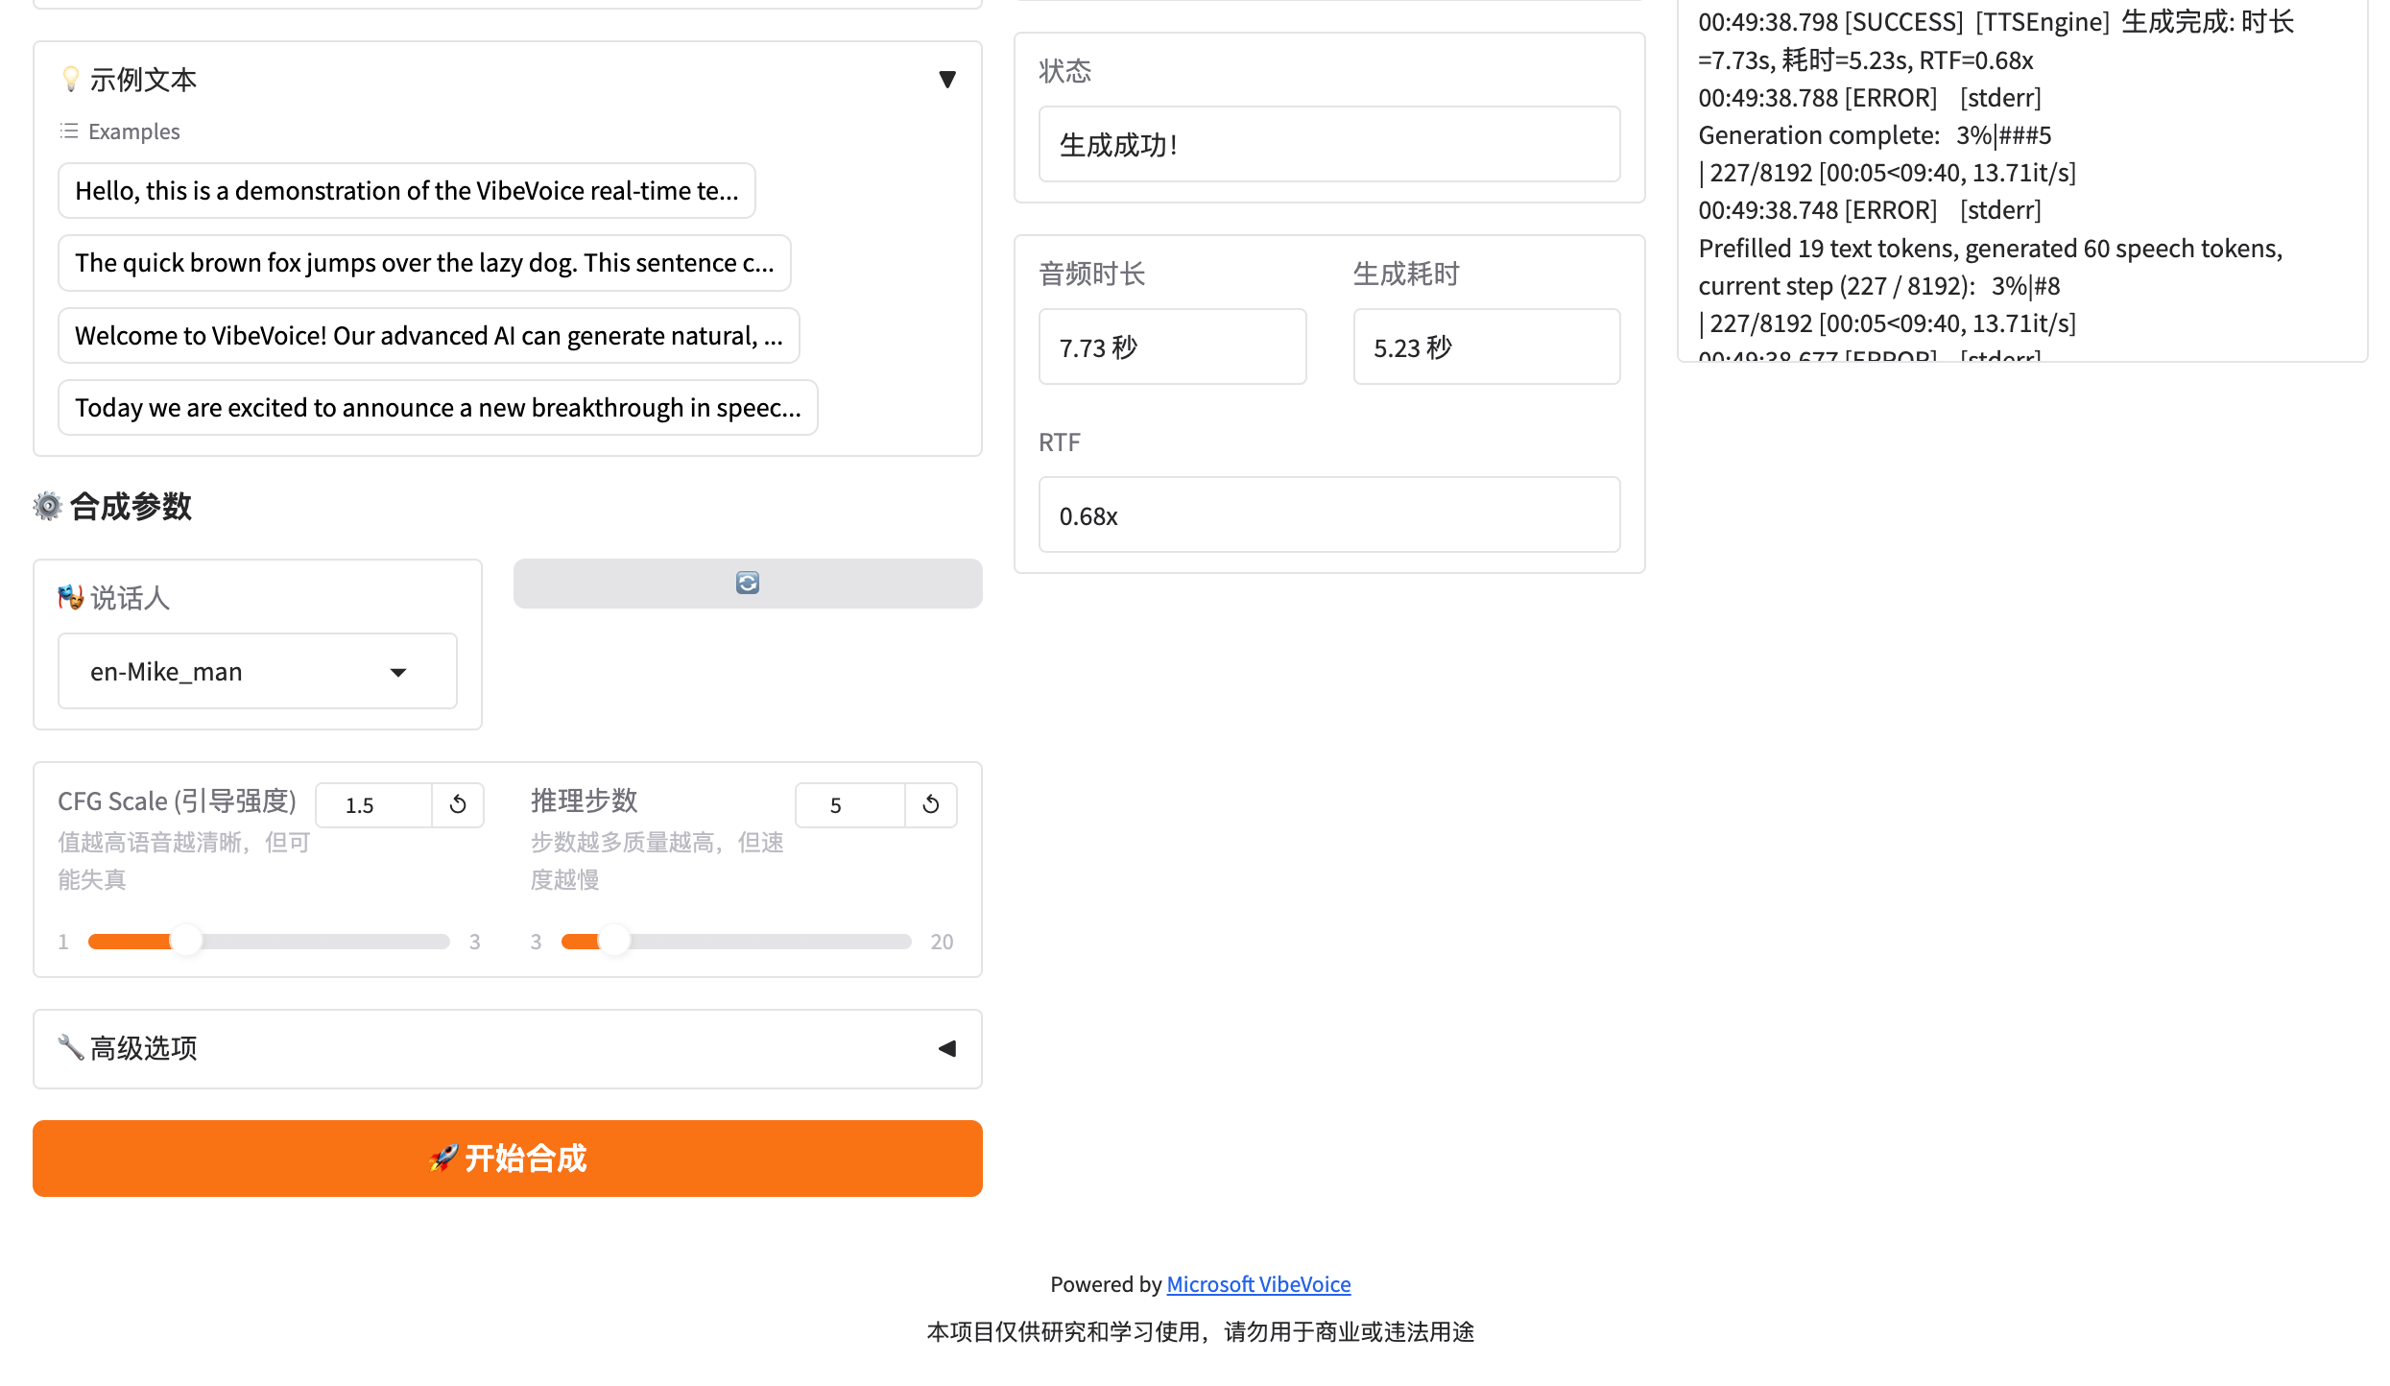
Task: Click the 推理步数 steps slider handle
Action: pos(613,941)
